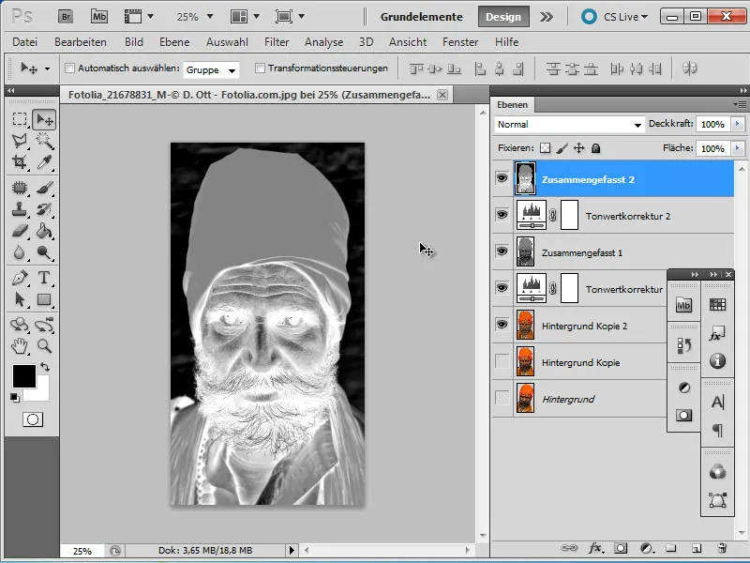This screenshot has width=750, height=563.
Task: Open the Bearbeiten menu
Action: [x=81, y=42]
